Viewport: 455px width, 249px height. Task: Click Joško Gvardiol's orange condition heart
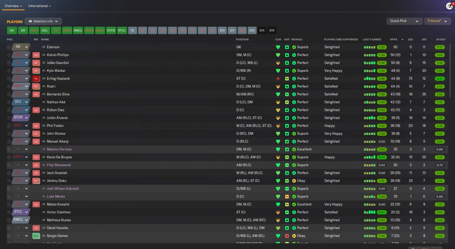tap(278, 63)
